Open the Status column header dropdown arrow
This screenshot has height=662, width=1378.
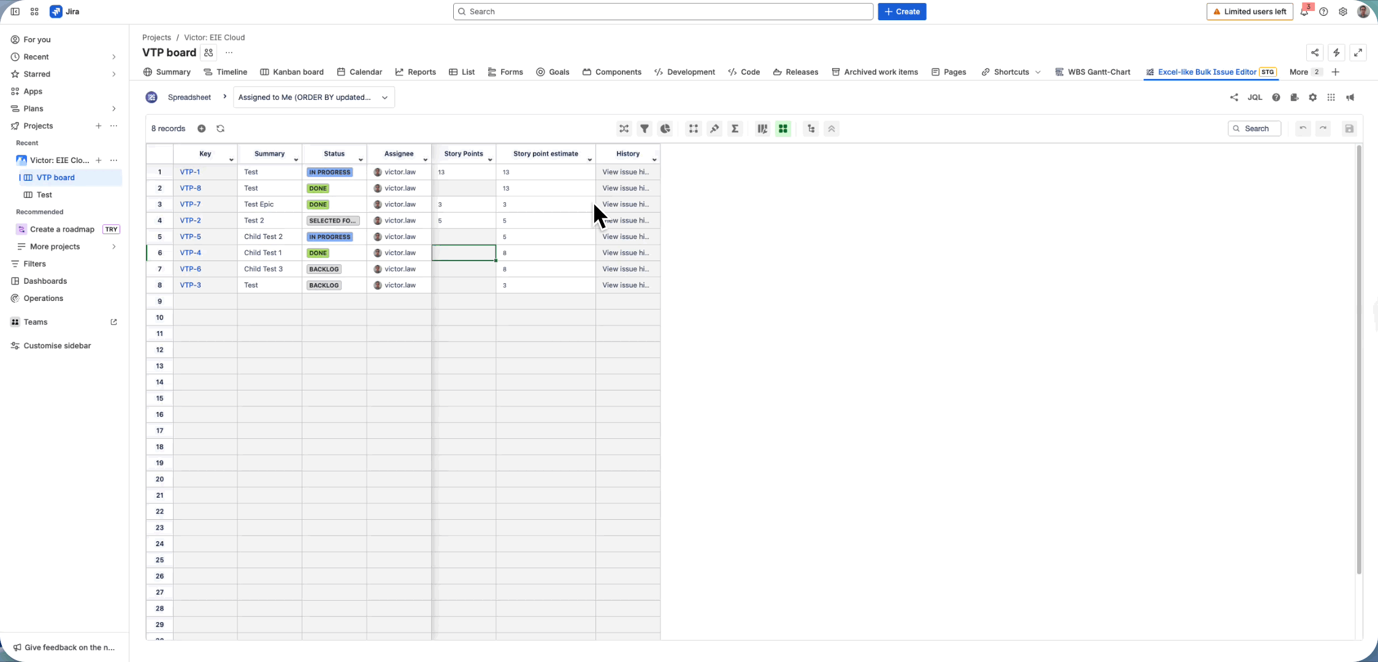(361, 160)
